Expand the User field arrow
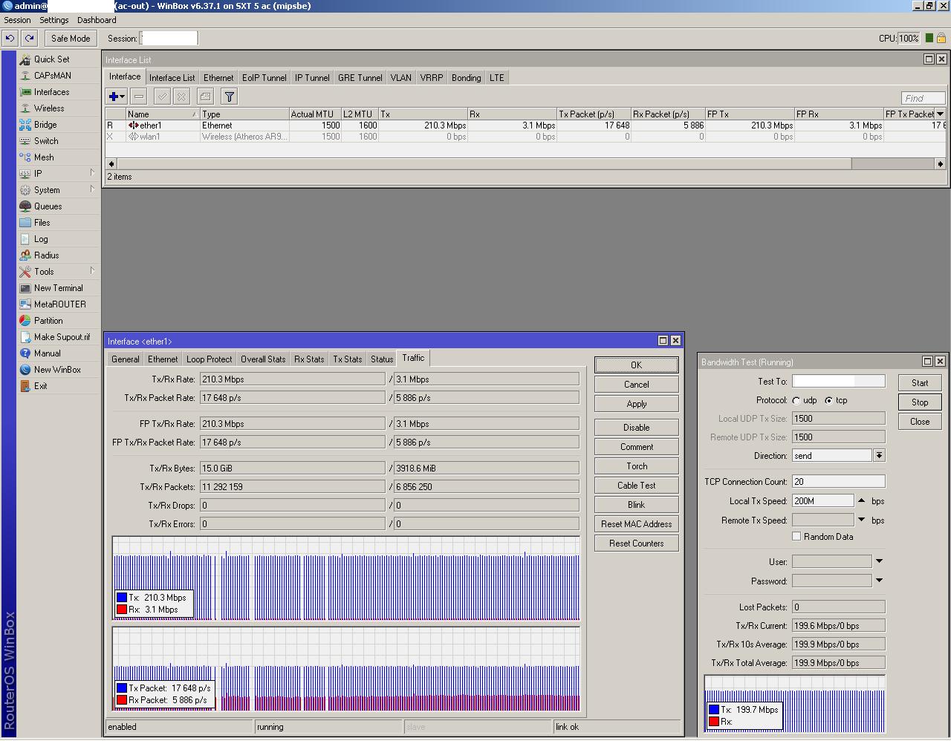Screen dimensions: 951x741 (x=879, y=561)
